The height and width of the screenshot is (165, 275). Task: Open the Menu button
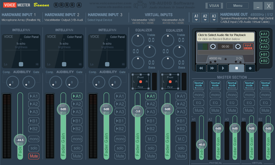[x=238, y=6]
